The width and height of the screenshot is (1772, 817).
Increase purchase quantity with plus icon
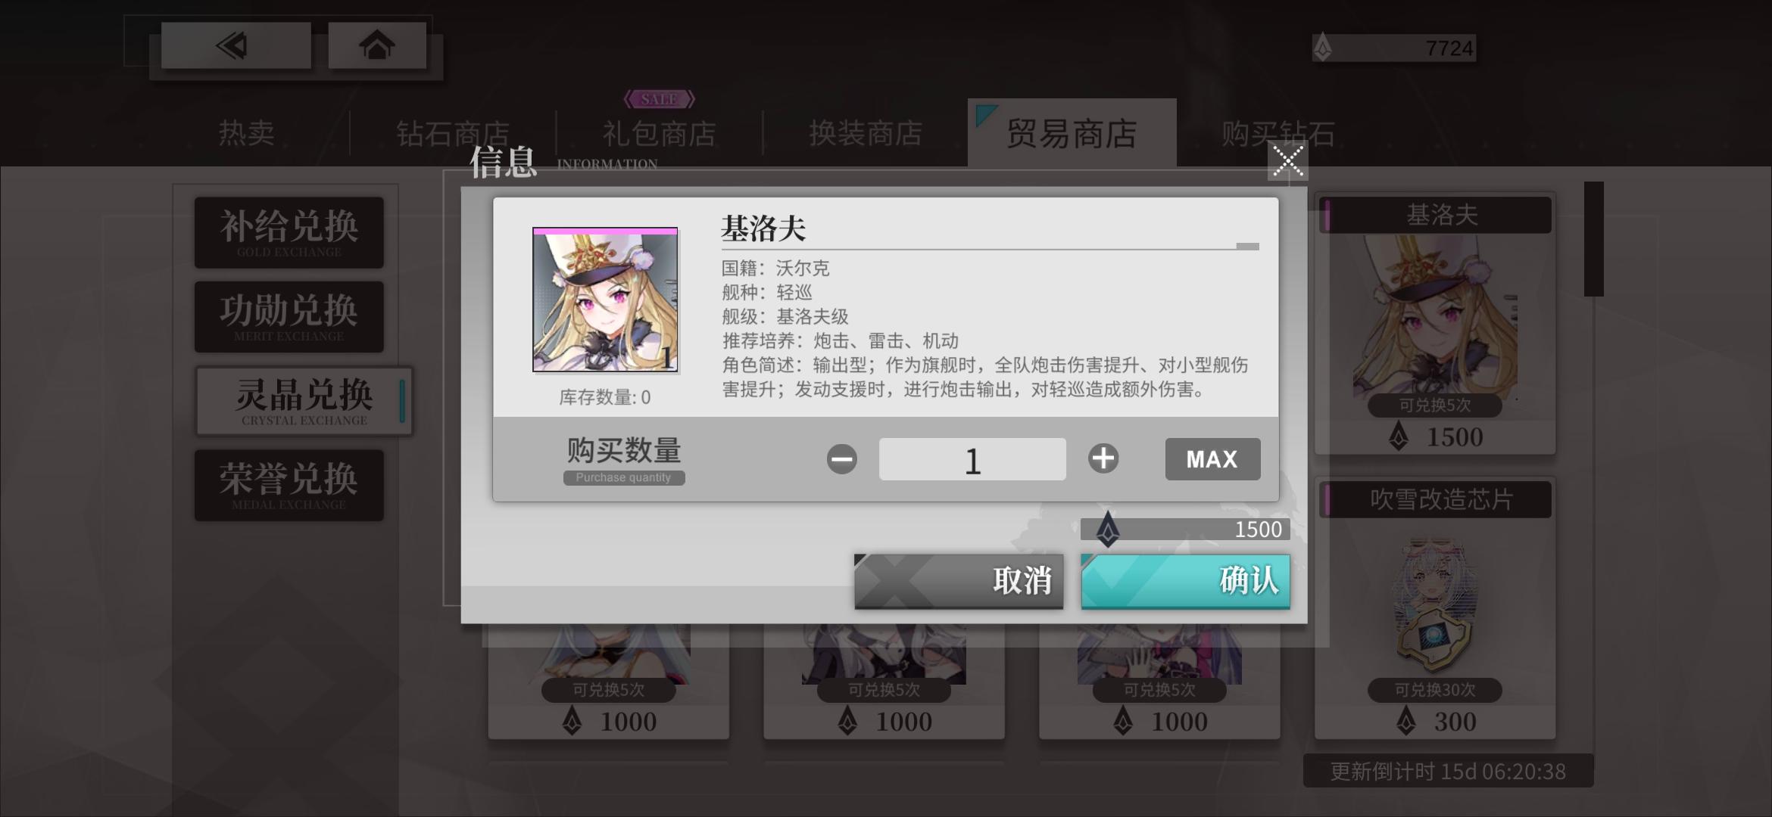pyautogui.click(x=1103, y=458)
